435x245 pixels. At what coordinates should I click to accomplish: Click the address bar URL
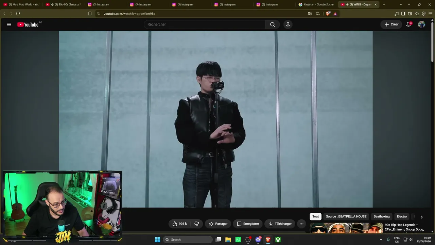point(129,14)
